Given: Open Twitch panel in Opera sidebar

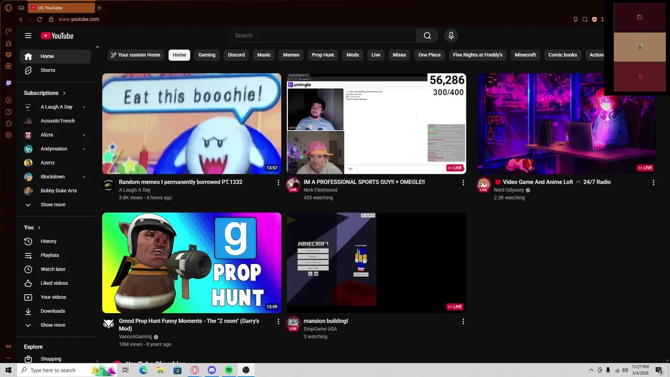Looking at the screenshot, I should 8,83.
